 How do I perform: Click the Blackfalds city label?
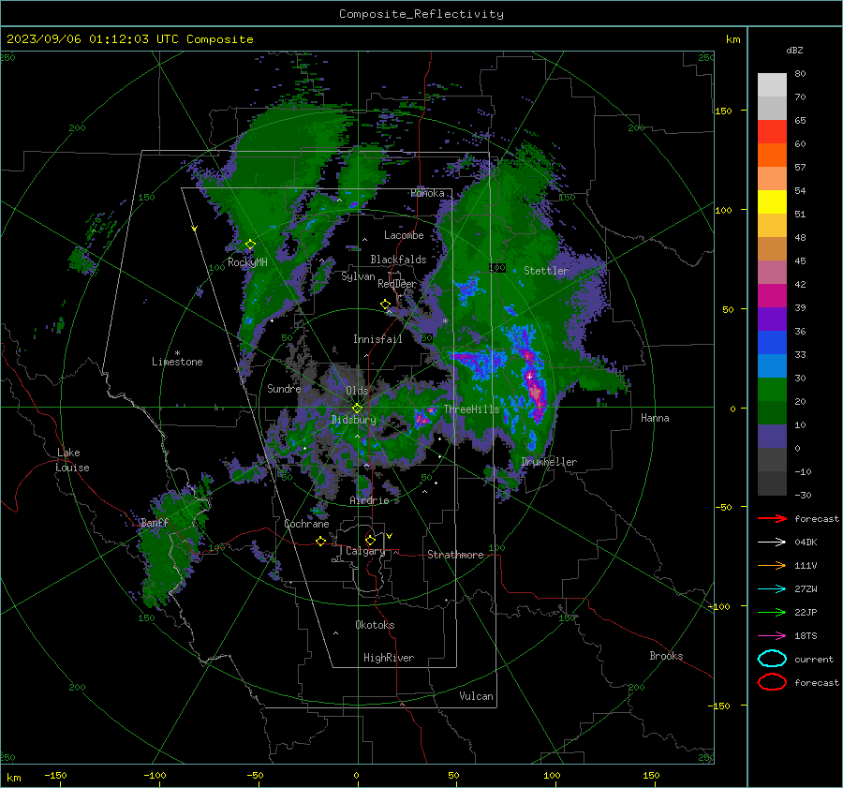click(x=398, y=260)
